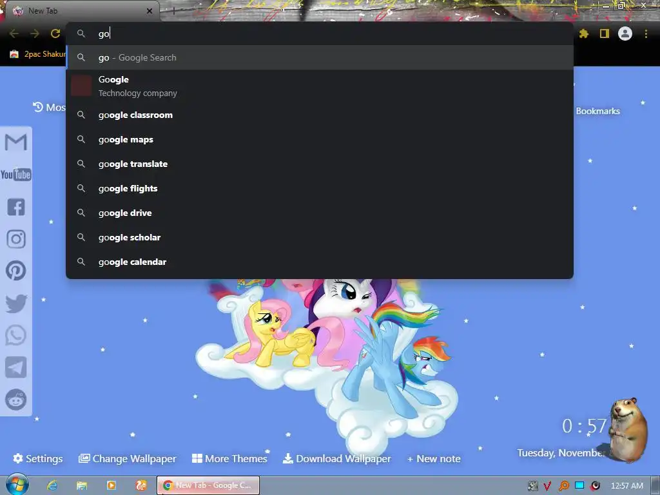Open Facebook shortcut in sidebar
This screenshot has height=495, width=660.
tap(16, 207)
